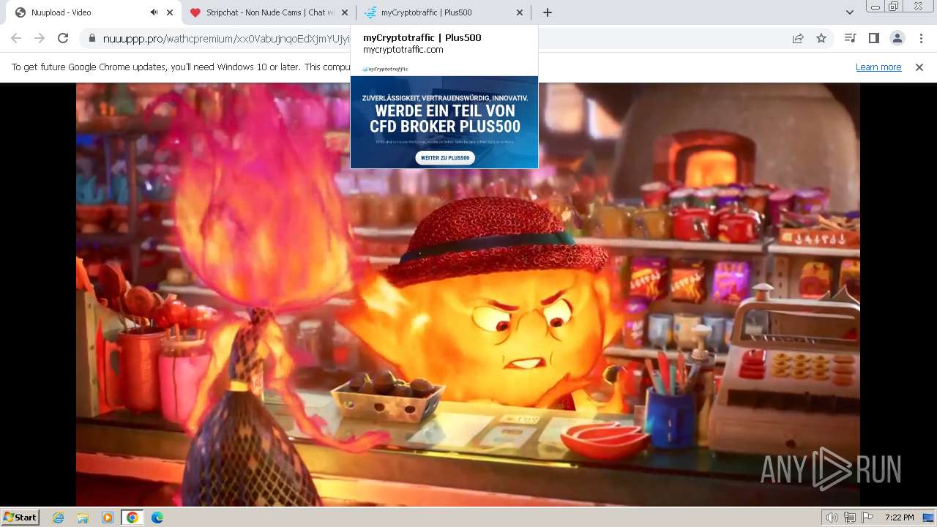Image resolution: width=937 pixels, height=527 pixels.
Task: Mute the Nuupload tab audio icon
Action: [154, 12]
